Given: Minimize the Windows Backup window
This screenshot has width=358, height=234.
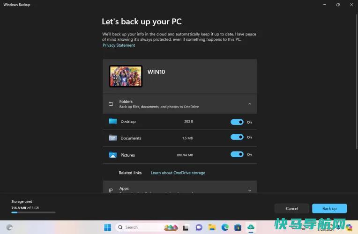Looking at the screenshot, I should pos(324,5).
